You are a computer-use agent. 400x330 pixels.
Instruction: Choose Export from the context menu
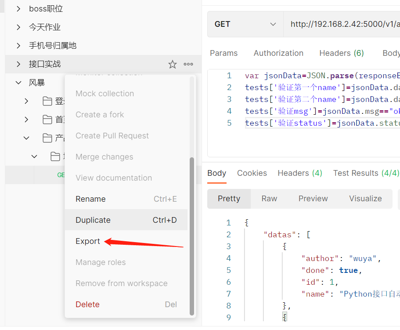point(88,241)
